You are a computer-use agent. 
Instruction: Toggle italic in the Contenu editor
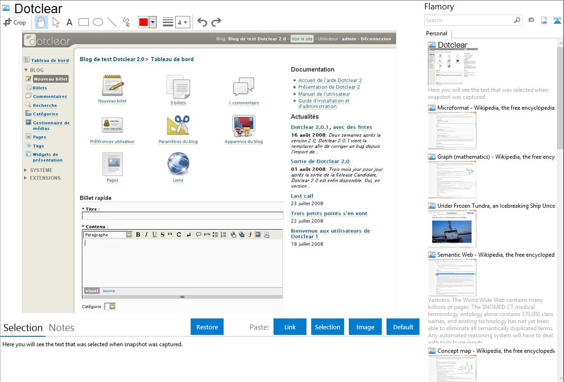(146, 235)
